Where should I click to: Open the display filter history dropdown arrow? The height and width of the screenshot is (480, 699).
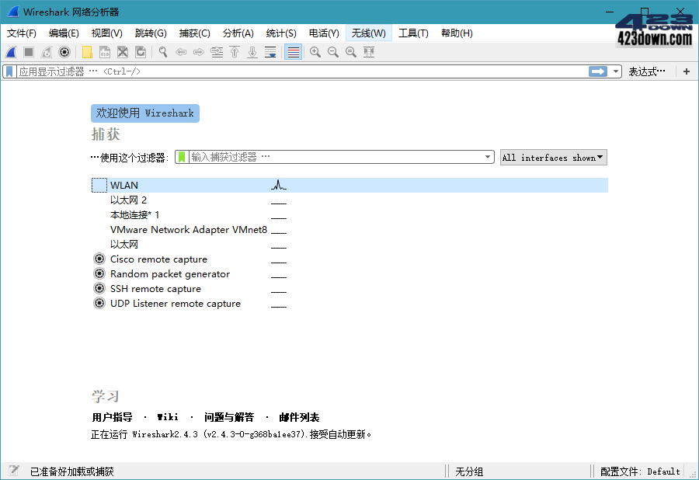point(616,71)
